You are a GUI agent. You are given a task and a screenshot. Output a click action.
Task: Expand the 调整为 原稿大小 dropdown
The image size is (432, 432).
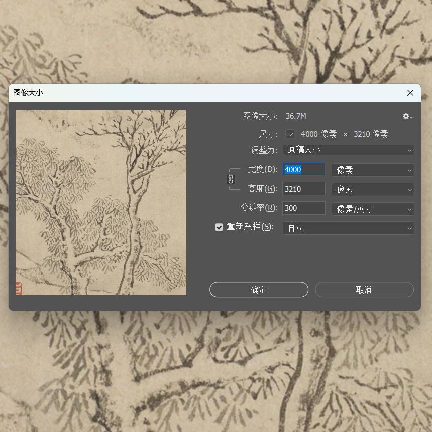[348, 150]
